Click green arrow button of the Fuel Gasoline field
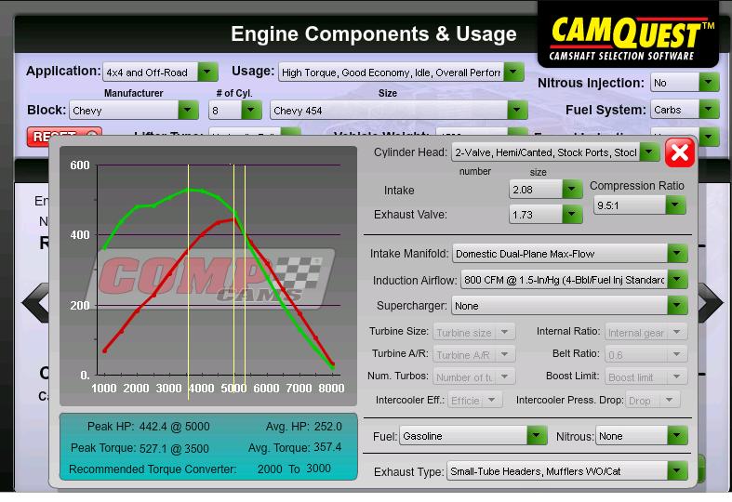 (537, 436)
